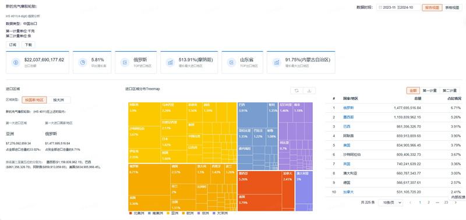Go to next page with right arrow
The width and height of the screenshot is (466, 220).
click(x=456, y=203)
